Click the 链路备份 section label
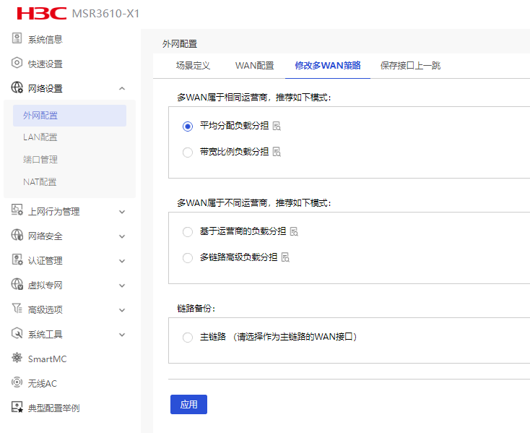The height and width of the screenshot is (433, 530). (196, 308)
